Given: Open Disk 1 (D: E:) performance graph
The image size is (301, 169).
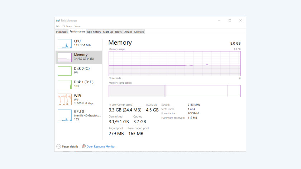Looking at the screenshot, I should click(65, 84).
